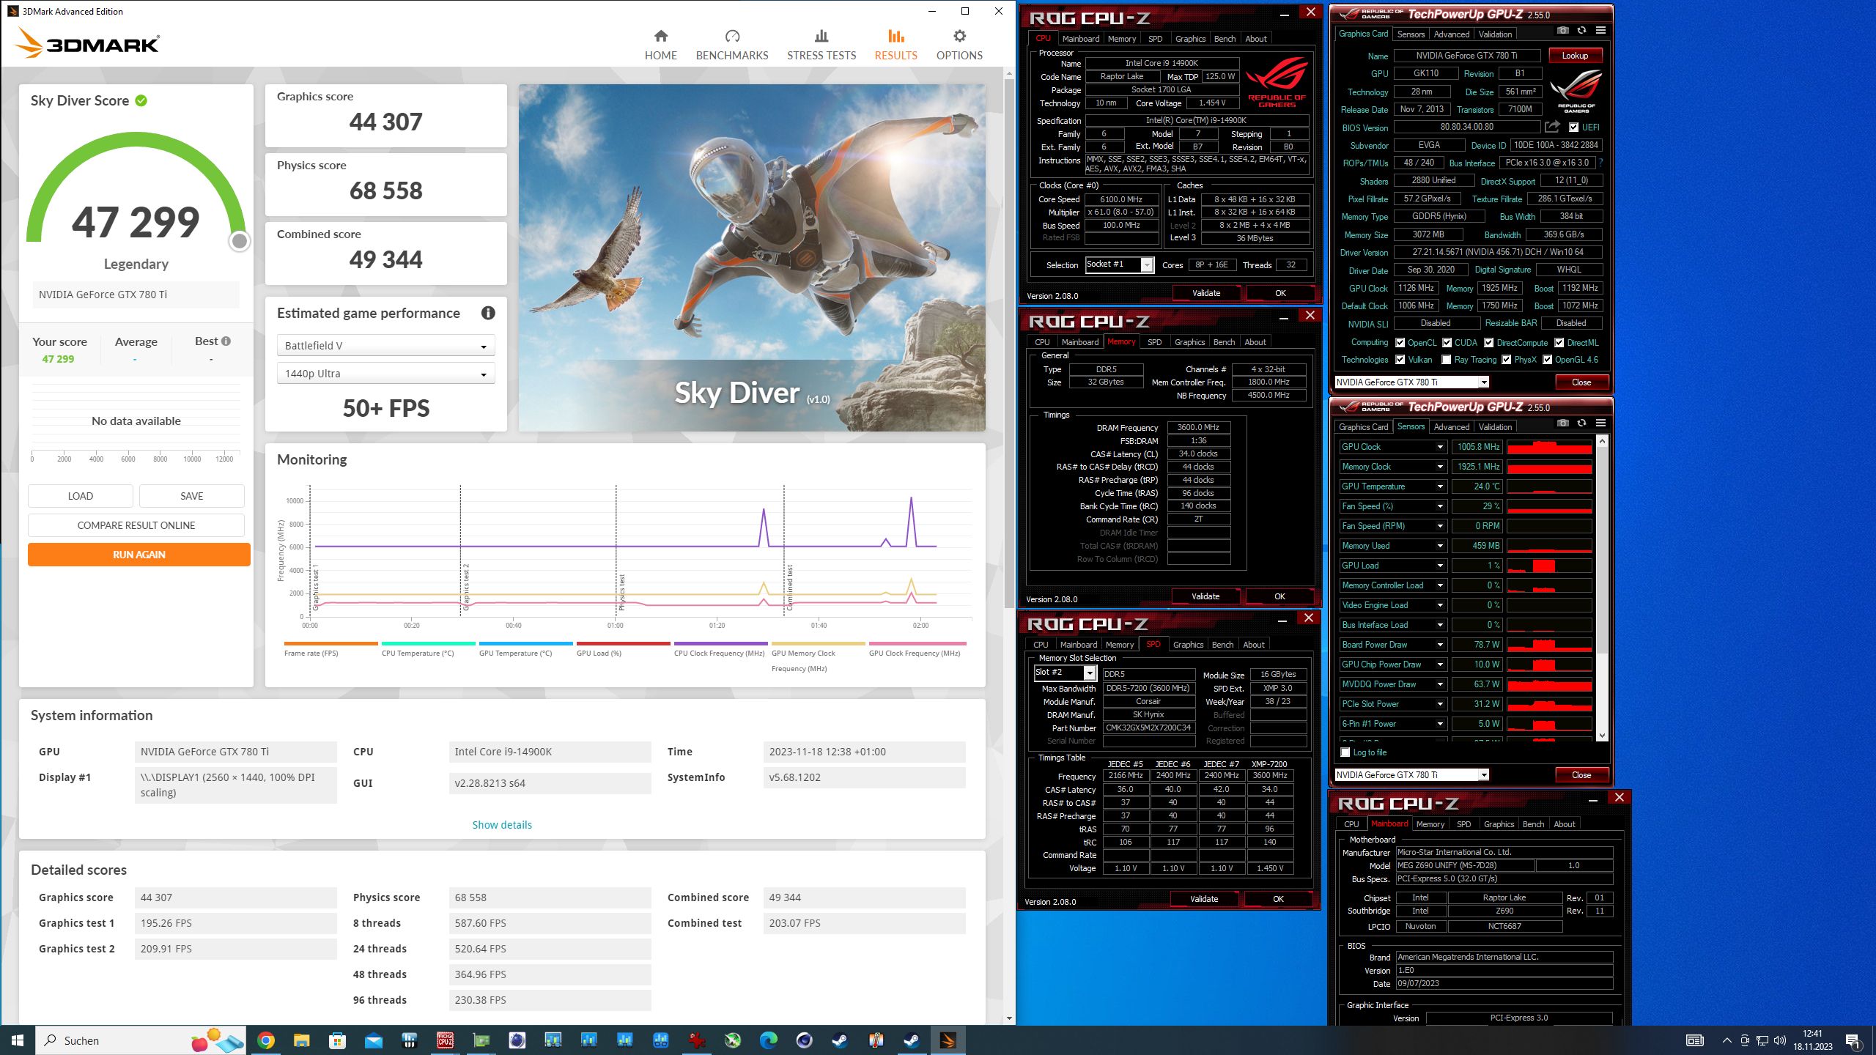Click COMPARE RESULT ONLINE button

pyautogui.click(x=136, y=525)
